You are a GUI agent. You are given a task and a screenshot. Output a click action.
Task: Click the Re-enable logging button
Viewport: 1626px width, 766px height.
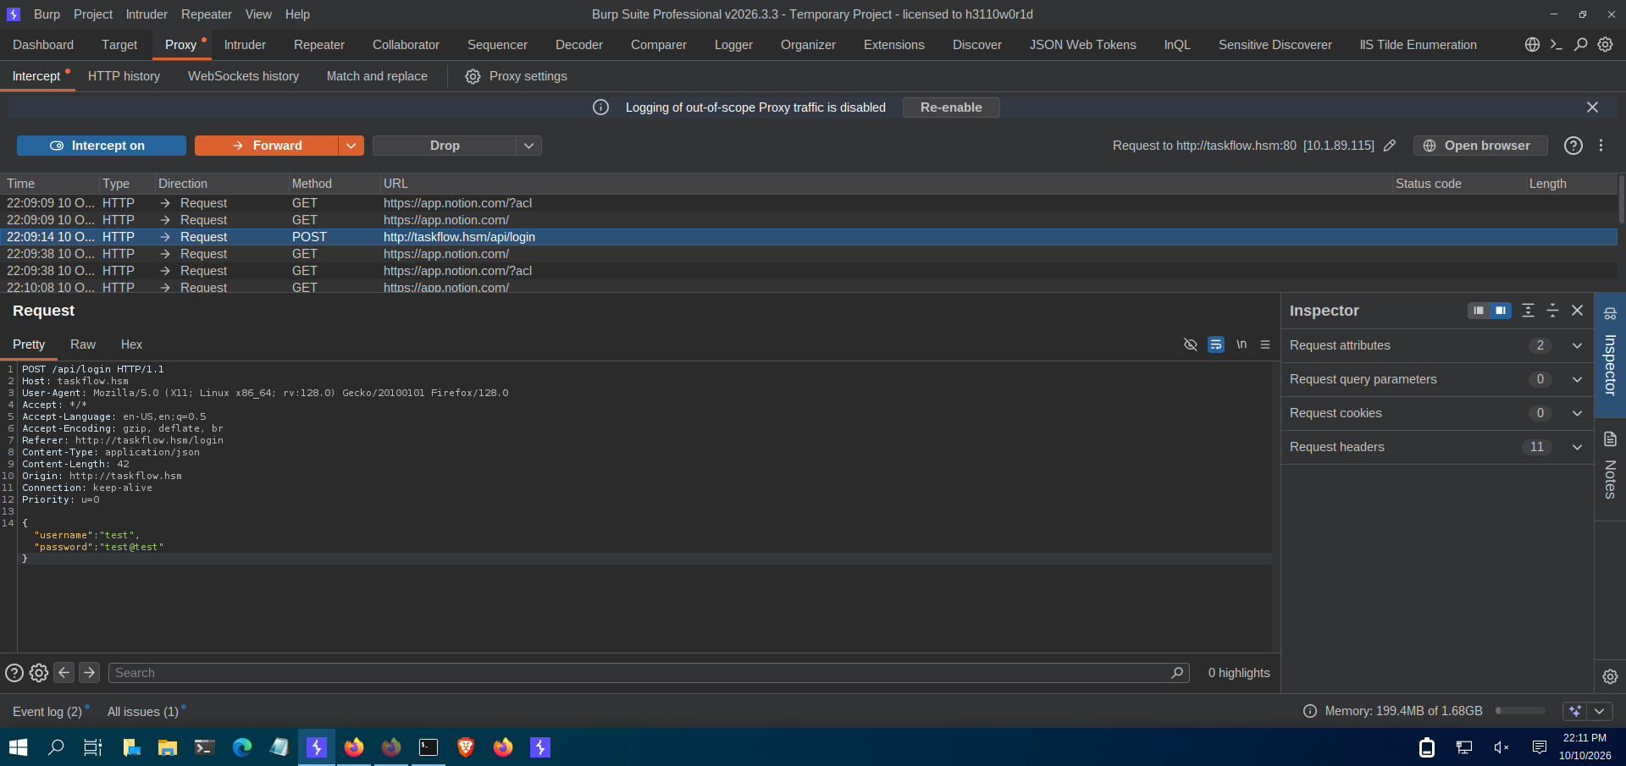pos(951,107)
